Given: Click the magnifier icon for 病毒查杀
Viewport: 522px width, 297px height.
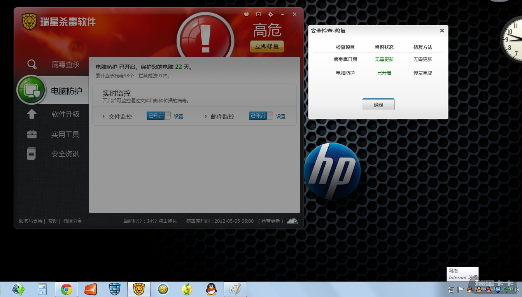Looking at the screenshot, I should pyautogui.click(x=32, y=64).
